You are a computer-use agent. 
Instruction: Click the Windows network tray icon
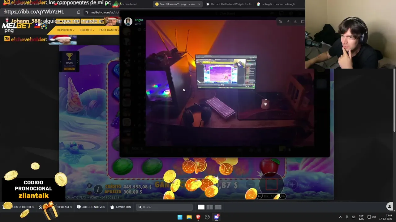(x=369, y=217)
